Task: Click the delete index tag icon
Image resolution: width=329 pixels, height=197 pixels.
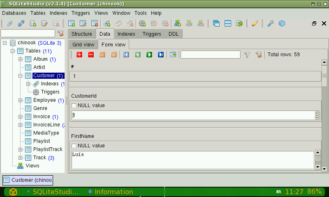Action: (x=130, y=23)
